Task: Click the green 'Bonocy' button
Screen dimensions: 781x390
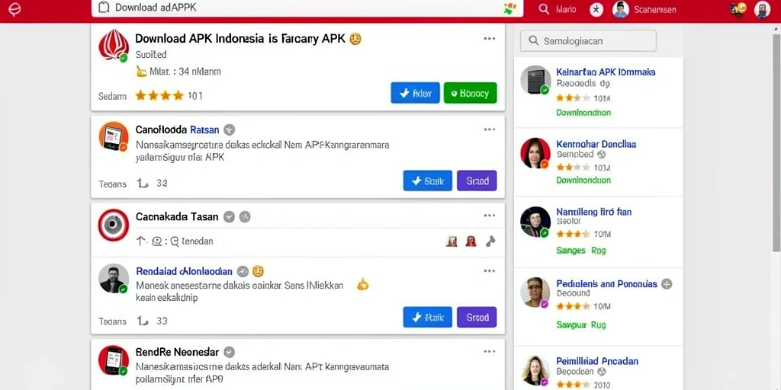Action: (470, 93)
